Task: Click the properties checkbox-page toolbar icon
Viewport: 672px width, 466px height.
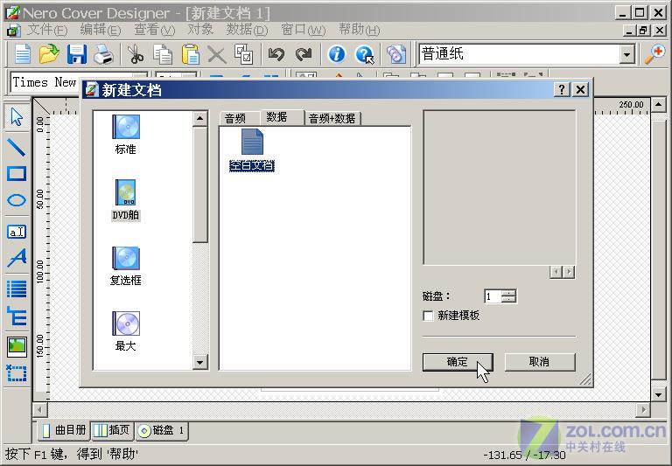Action: coord(244,54)
